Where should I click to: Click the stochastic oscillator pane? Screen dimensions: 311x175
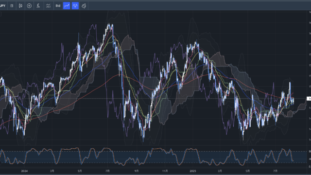154,157
